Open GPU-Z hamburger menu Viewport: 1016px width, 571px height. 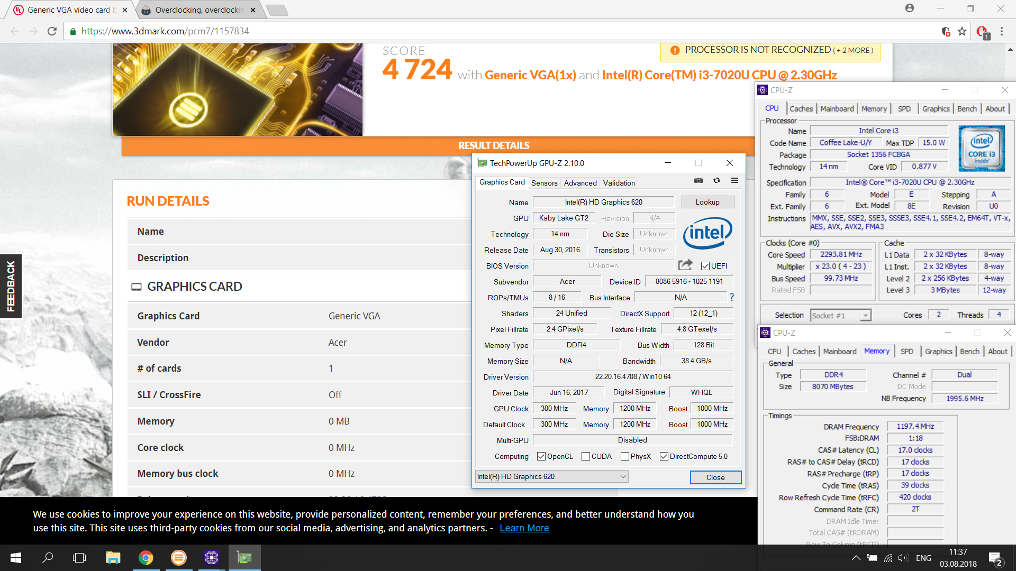click(x=734, y=180)
